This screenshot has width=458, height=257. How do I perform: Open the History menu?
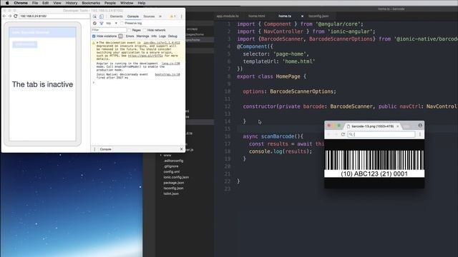(72, 3)
